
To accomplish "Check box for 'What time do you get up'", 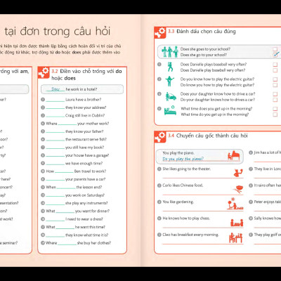I will point(275,115).
